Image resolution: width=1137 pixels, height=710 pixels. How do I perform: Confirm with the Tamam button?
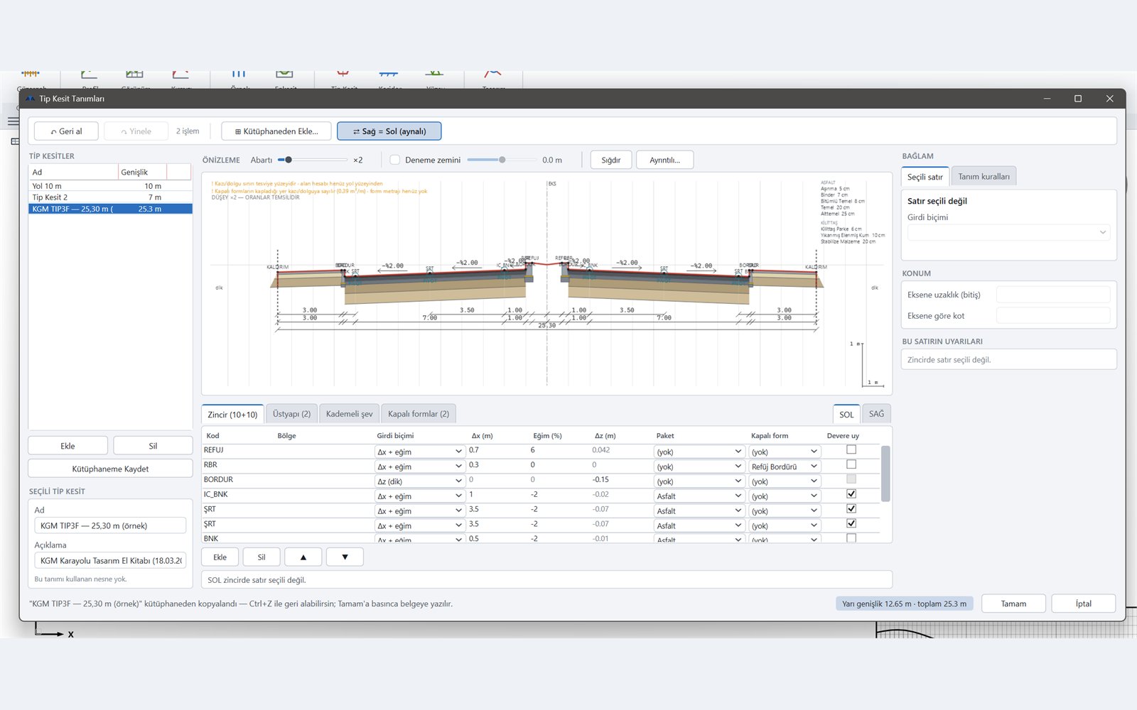1013,603
